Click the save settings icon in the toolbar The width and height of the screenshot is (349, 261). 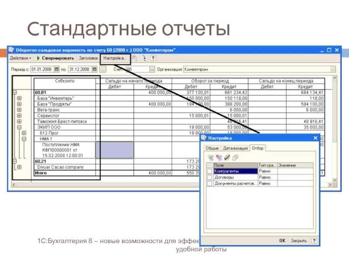[143, 58]
